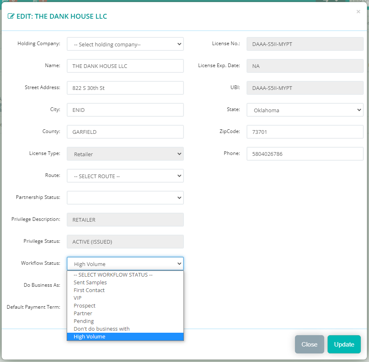Open the Route selector
369x362 pixels.
click(125, 176)
